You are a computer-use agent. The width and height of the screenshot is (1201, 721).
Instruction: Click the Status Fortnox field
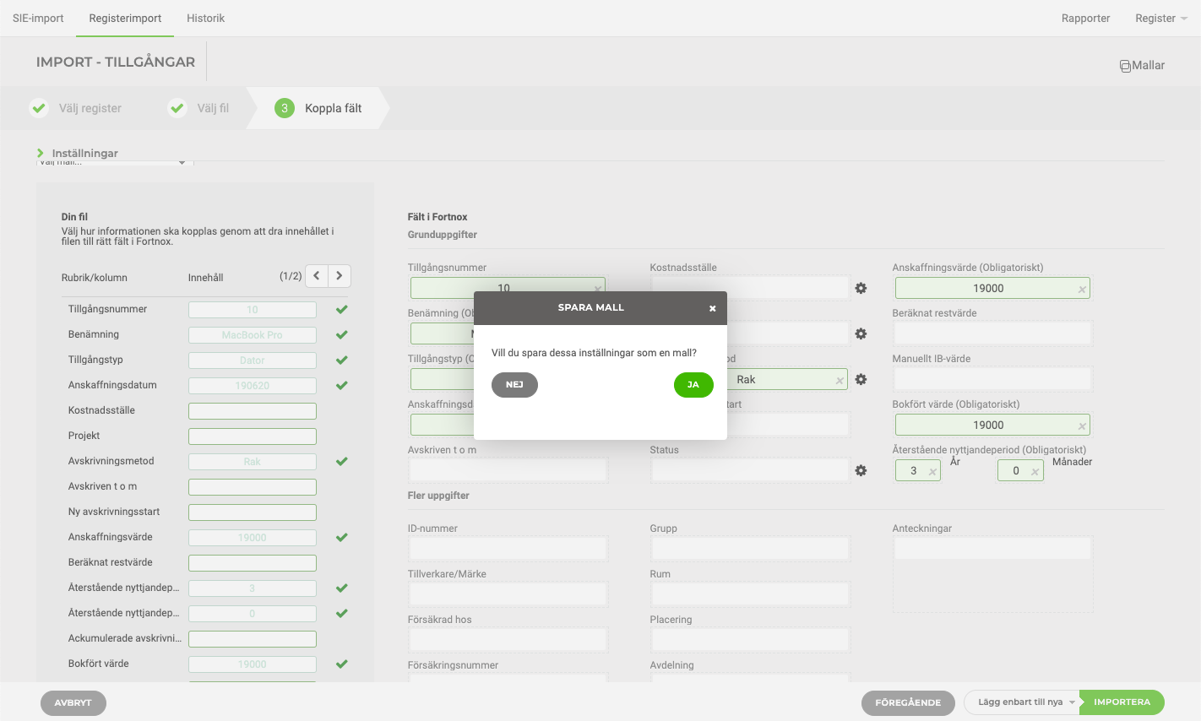point(750,470)
